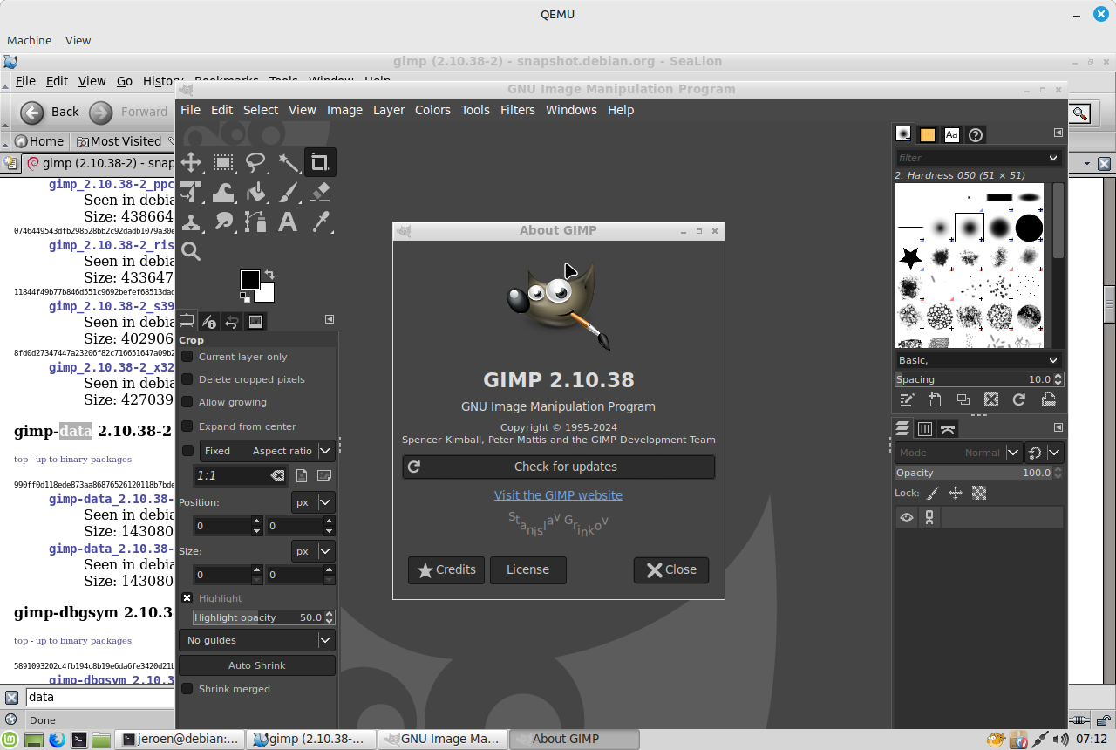Open the No guides dropdown
Screen dimensions: 1116x750
[256, 640]
